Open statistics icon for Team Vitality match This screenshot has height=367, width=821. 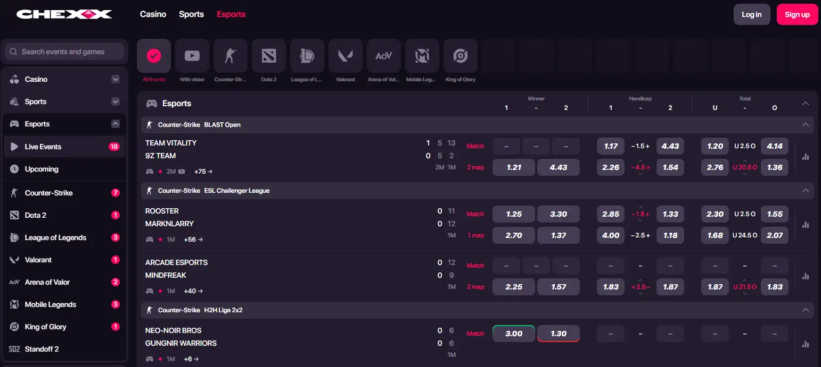(x=806, y=157)
